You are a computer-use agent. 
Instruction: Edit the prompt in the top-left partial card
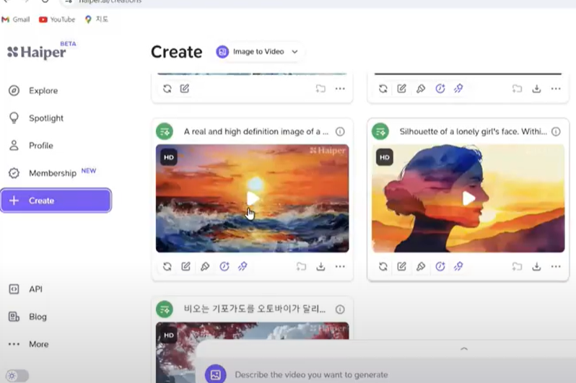[185, 89]
